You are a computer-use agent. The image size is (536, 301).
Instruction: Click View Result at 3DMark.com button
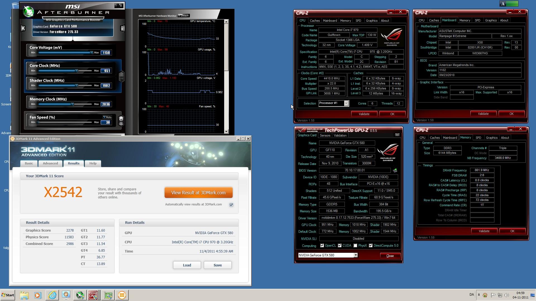point(198,193)
